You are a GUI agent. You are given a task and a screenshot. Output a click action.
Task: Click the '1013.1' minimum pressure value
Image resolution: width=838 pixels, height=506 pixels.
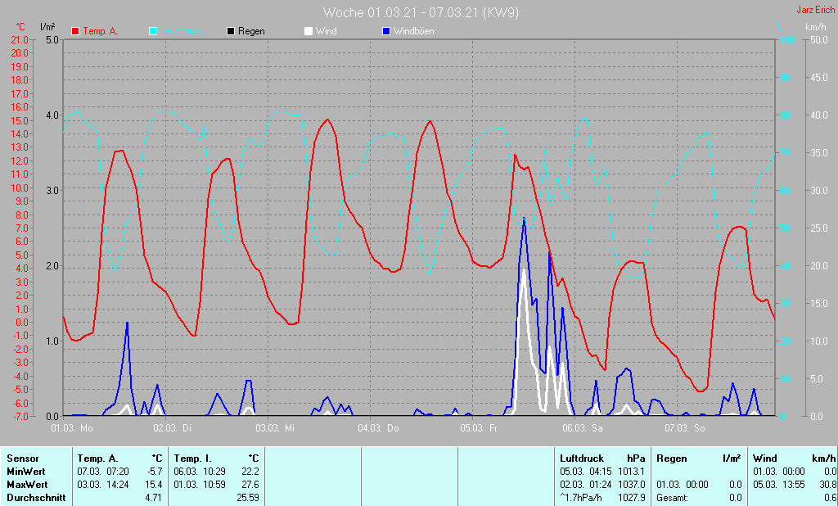632,472
